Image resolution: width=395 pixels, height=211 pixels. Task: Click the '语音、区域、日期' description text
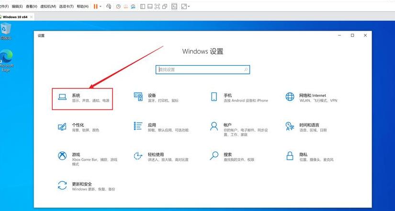coord(313,130)
